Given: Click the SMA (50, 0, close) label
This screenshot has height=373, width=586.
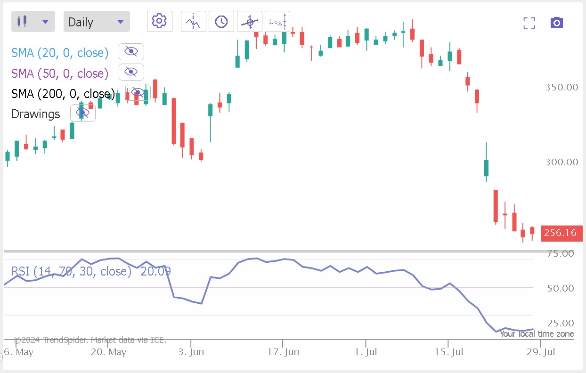Looking at the screenshot, I should (x=60, y=73).
